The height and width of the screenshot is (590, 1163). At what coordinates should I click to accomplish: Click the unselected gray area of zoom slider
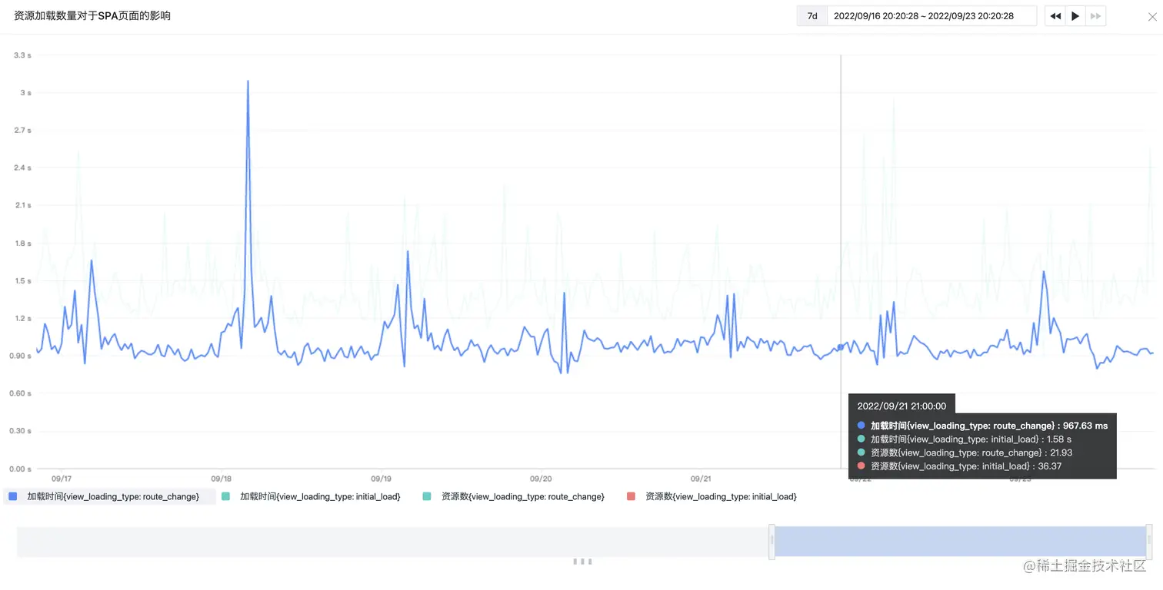pos(392,542)
